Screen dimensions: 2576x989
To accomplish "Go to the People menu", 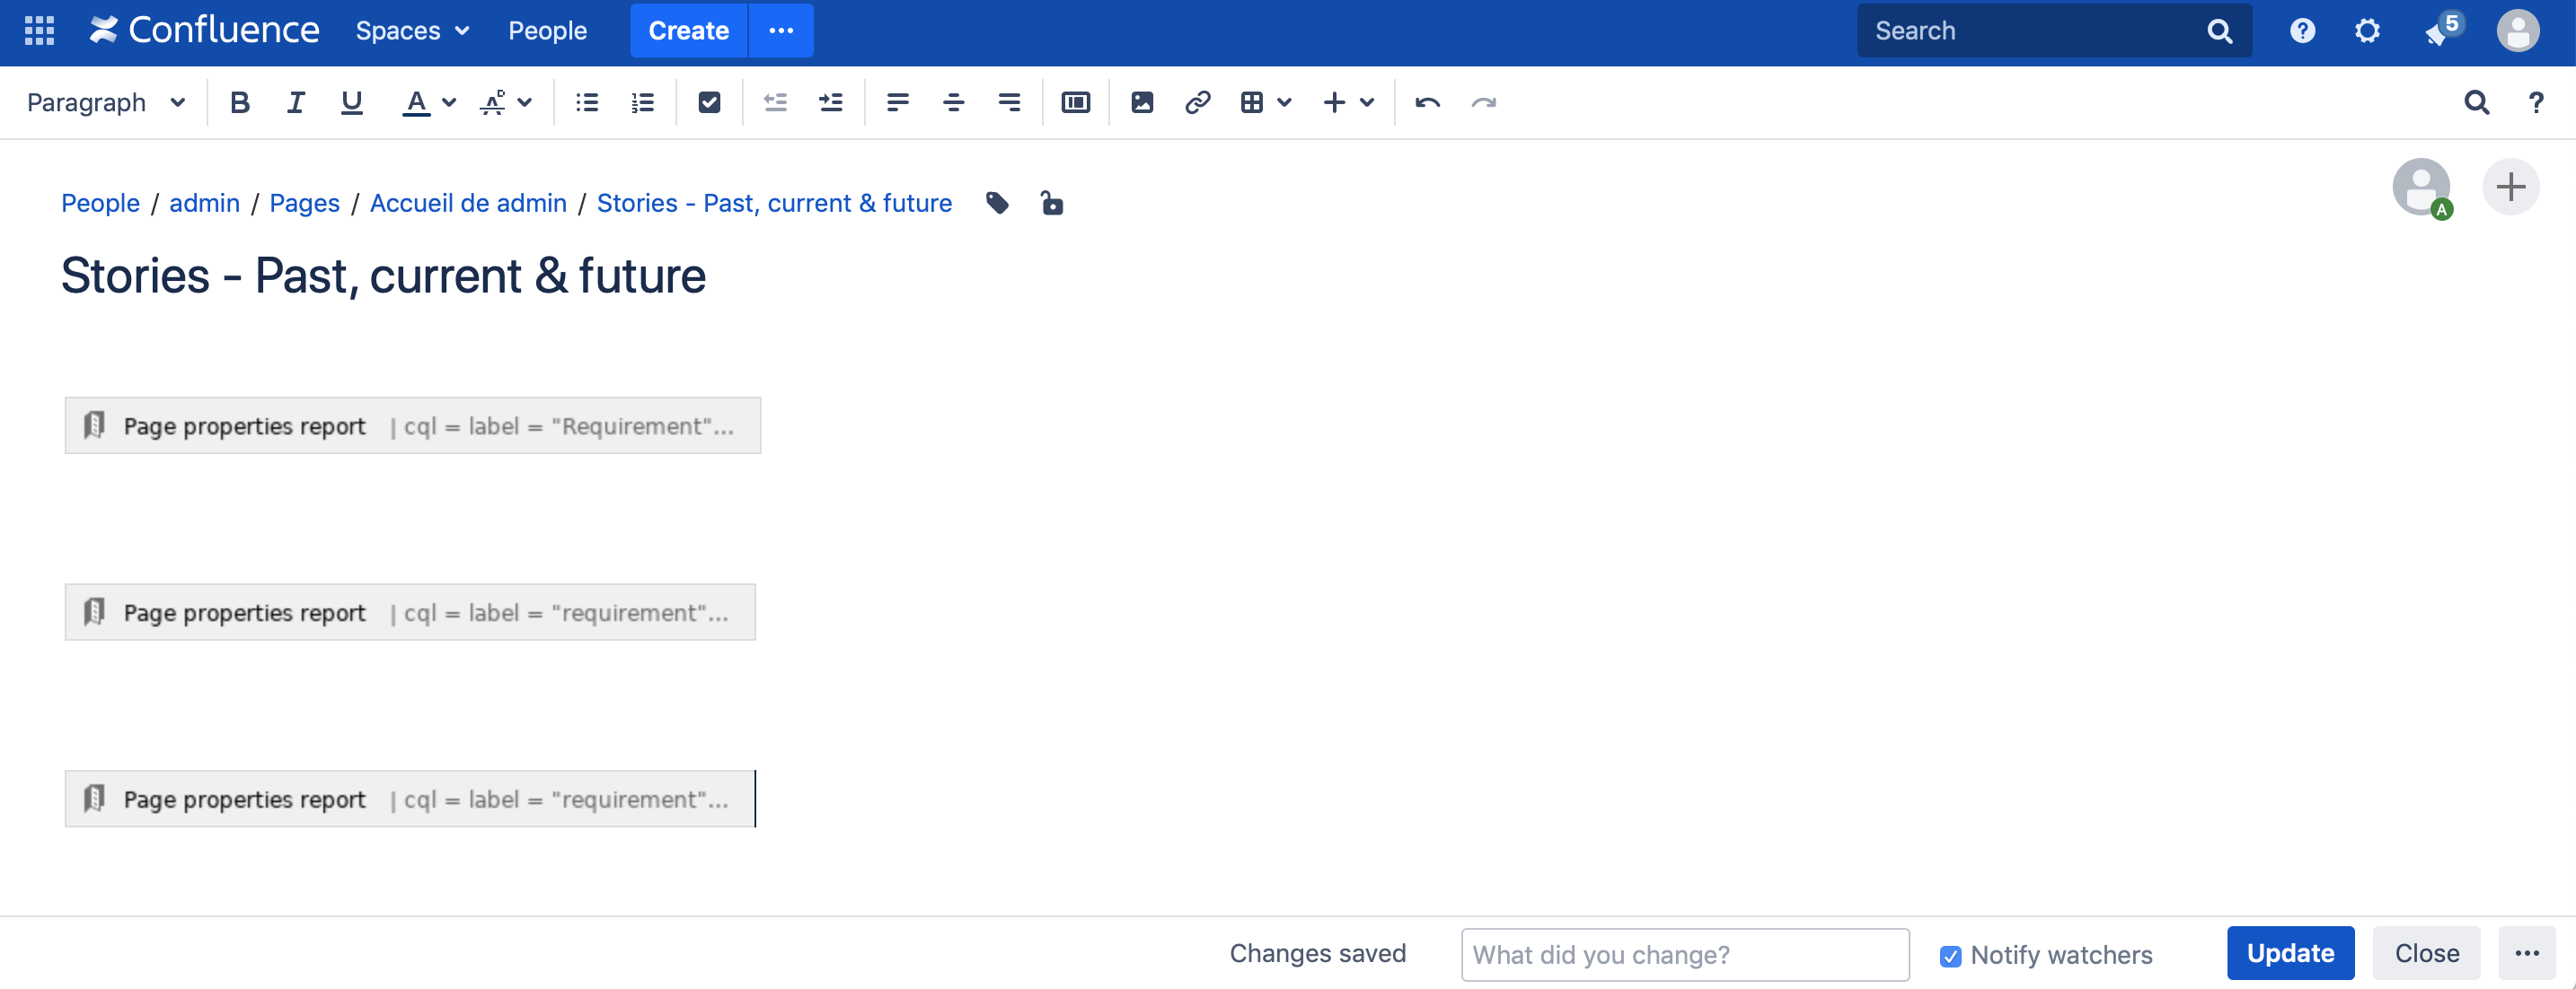I will tap(547, 30).
